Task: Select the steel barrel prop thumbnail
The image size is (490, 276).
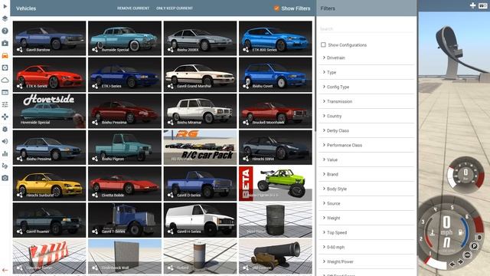Action: [x=276, y=220]
